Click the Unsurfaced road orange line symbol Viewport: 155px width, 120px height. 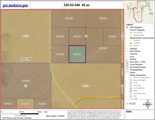[131, 43]
